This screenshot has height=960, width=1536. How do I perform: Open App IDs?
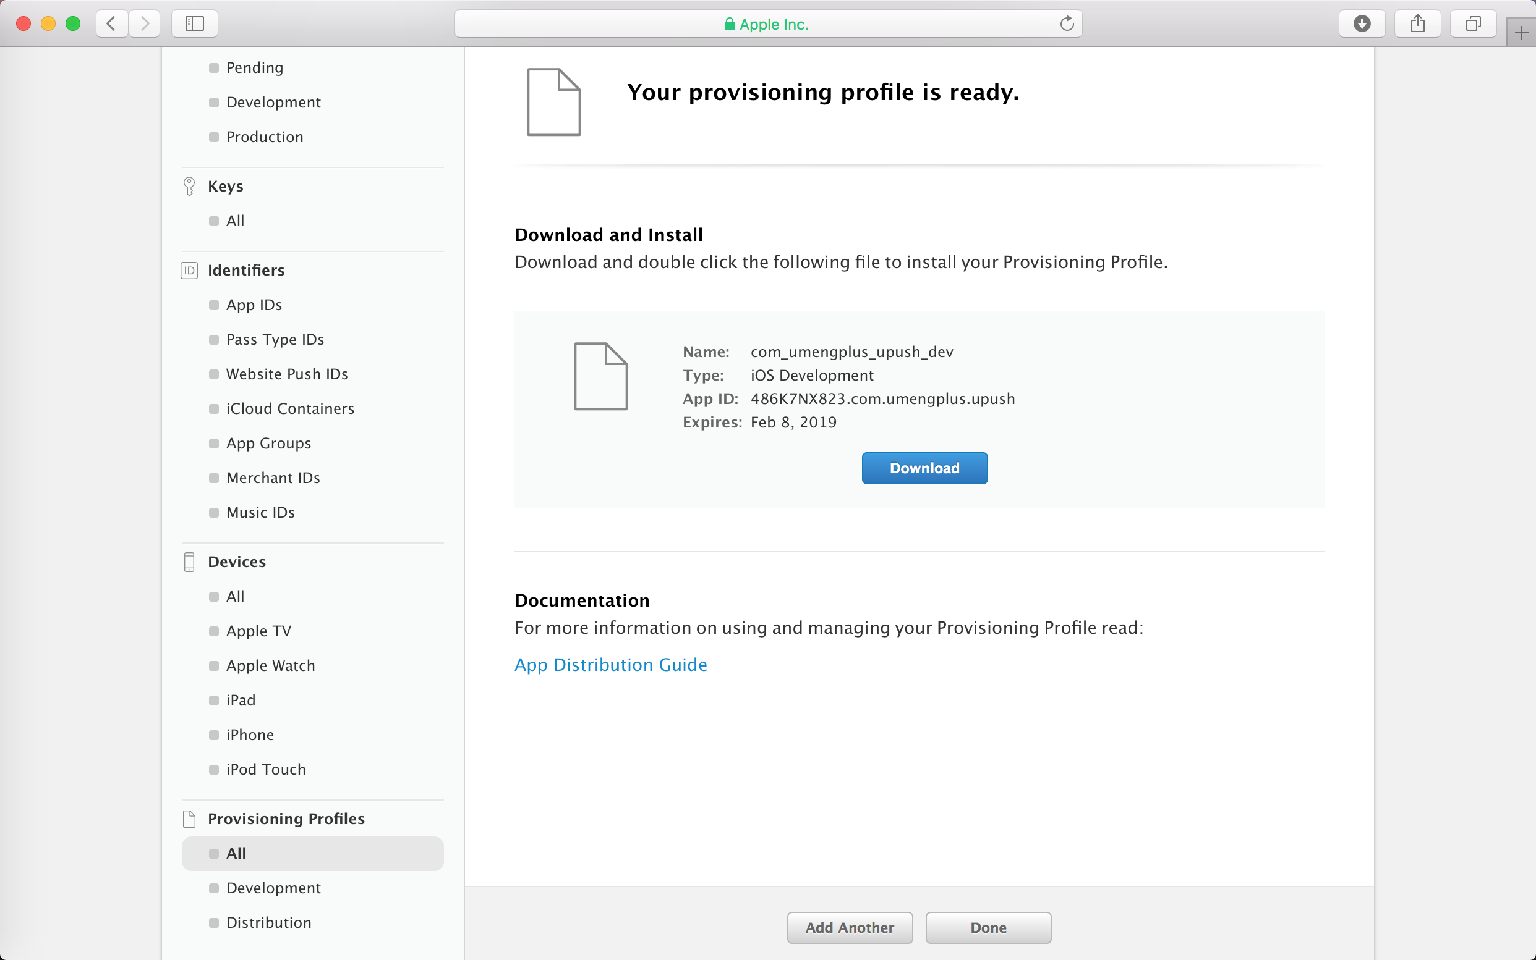(254, 305)
